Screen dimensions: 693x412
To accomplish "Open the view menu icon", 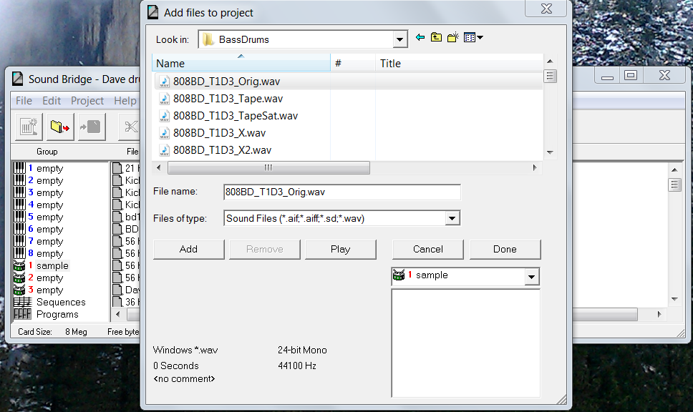I will (473, 38).
